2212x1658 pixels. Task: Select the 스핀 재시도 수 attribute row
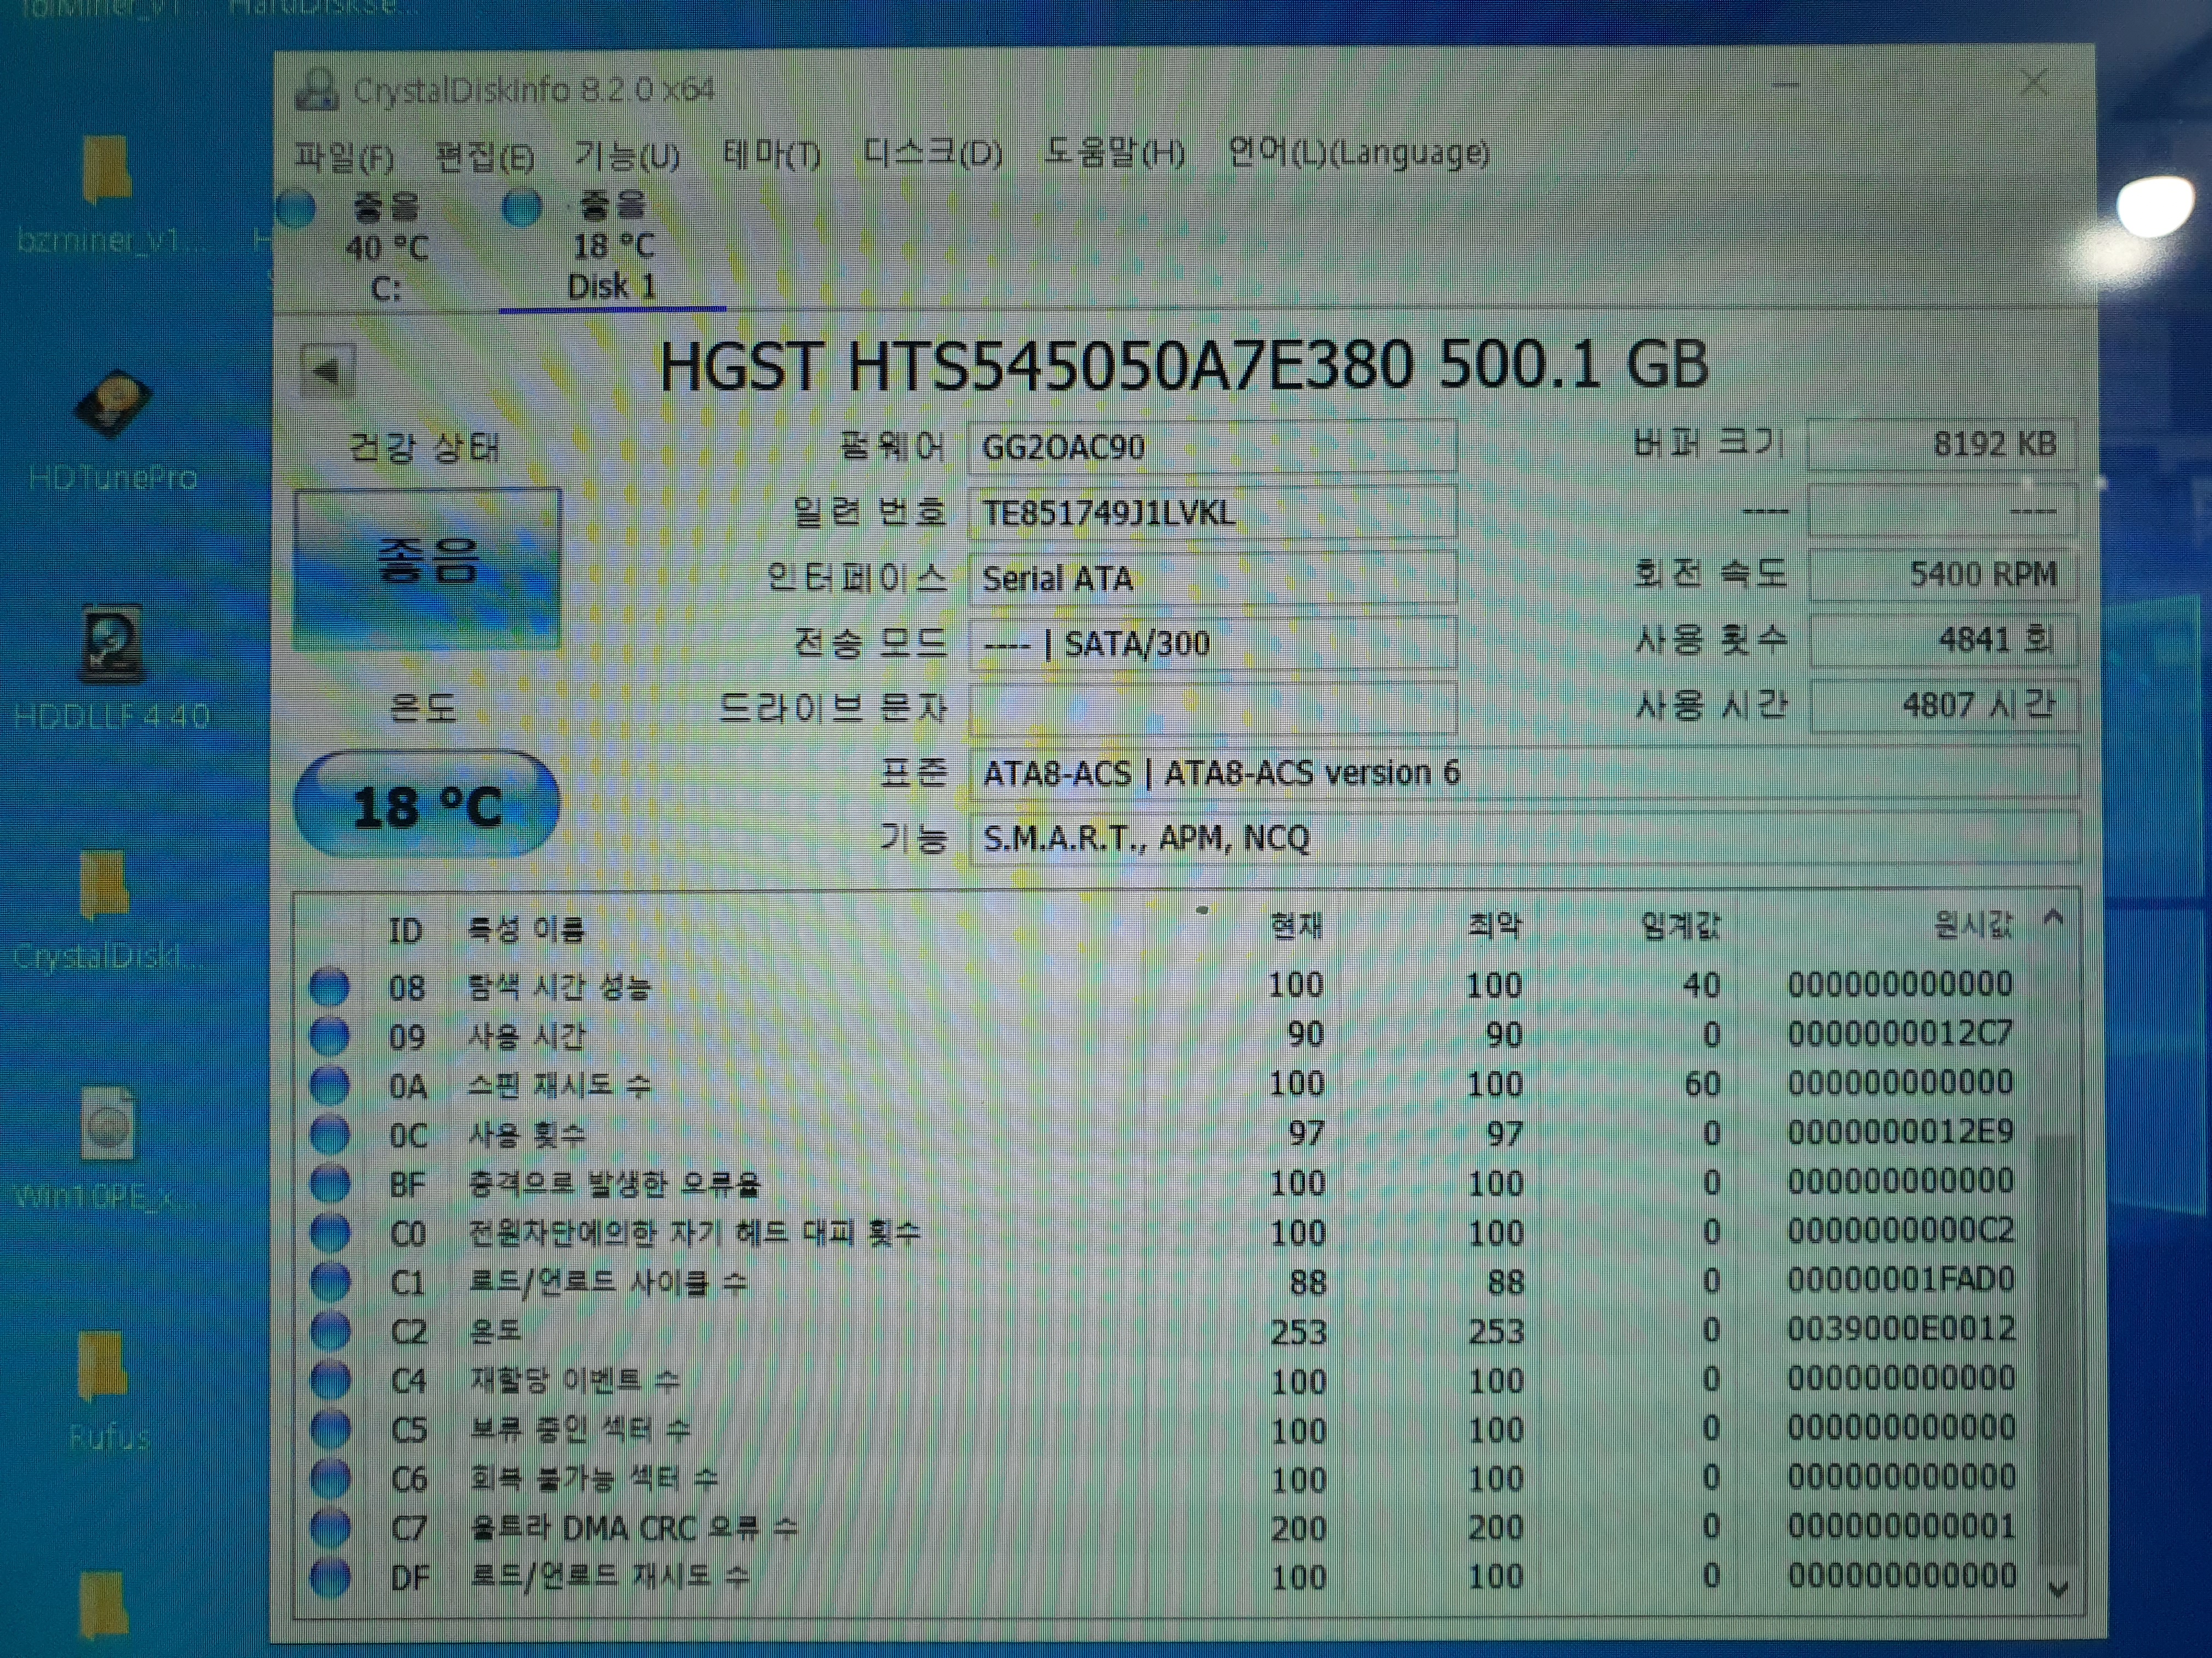pyautogui.click(x=1166, y=1084)
